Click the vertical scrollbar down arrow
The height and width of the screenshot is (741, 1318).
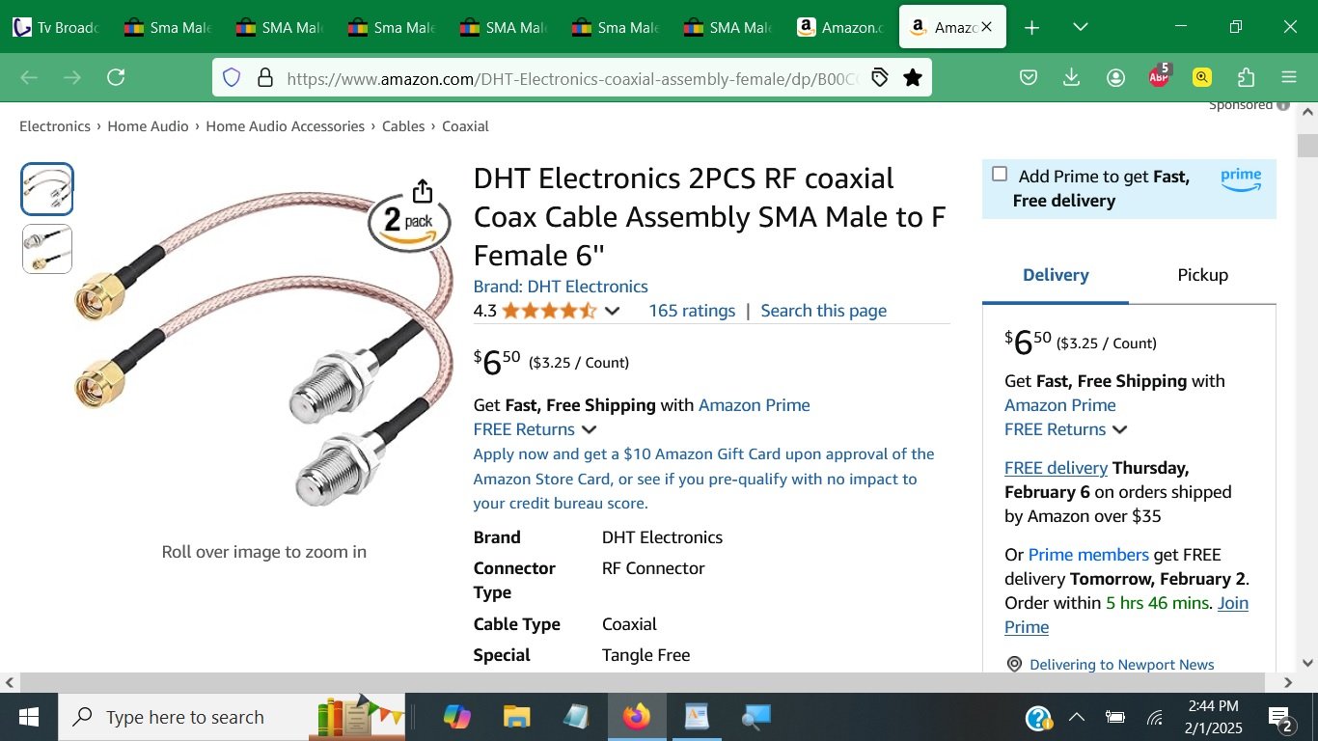pos(1308,662)
